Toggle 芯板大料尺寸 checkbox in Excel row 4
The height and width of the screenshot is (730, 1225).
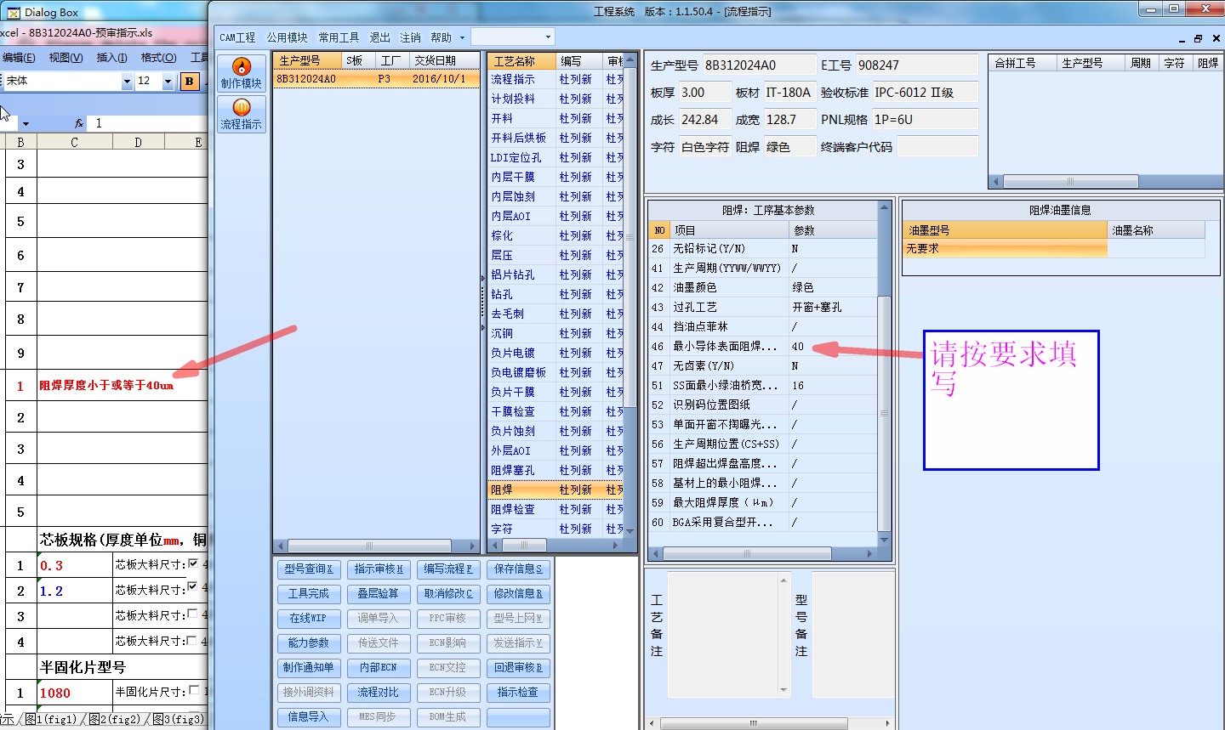pos(193,640)
